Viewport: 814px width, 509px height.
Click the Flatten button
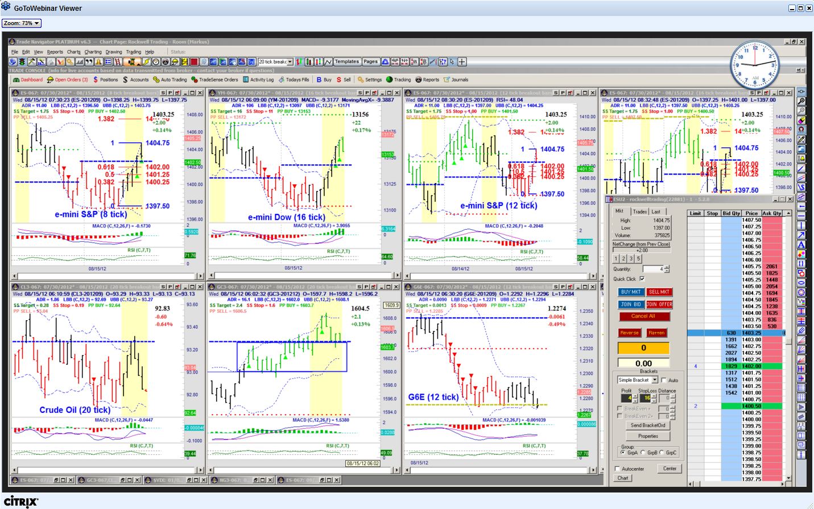pyautogui.click(x=656, y=333)
